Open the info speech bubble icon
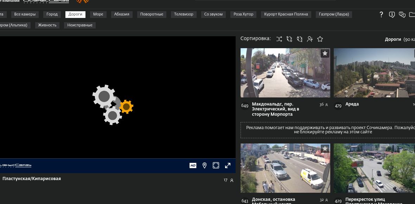The image size is (415, 204). click(x=392, y=14)
